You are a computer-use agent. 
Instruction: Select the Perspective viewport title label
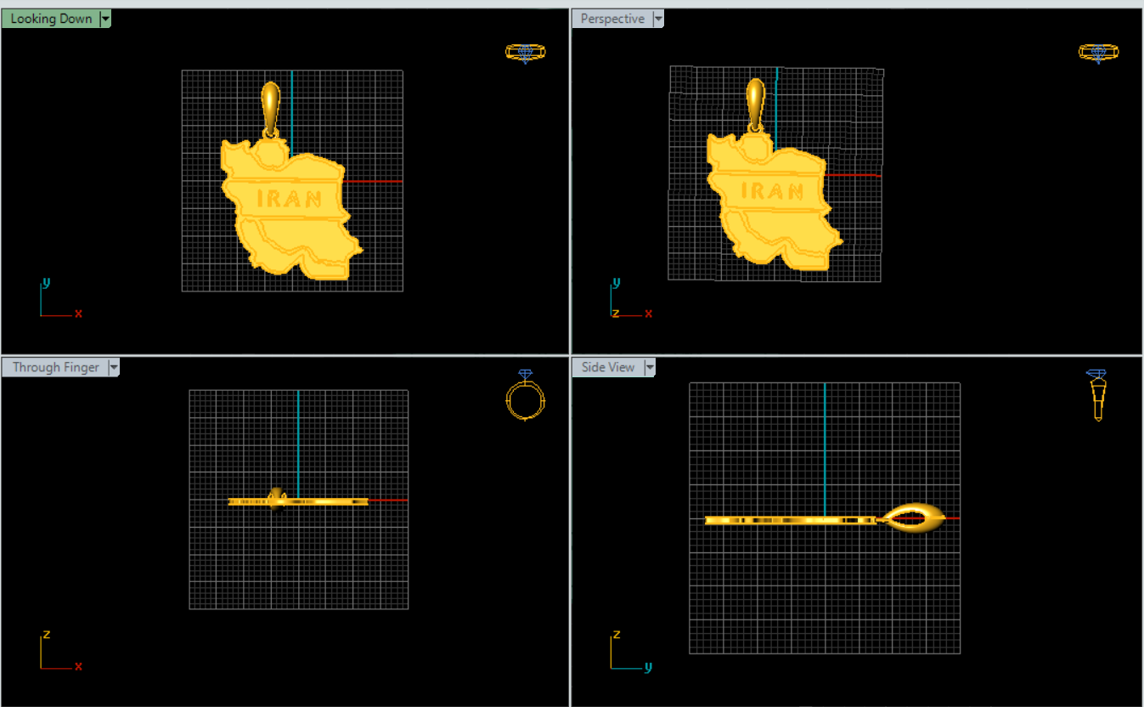click(x=611, y=19)
